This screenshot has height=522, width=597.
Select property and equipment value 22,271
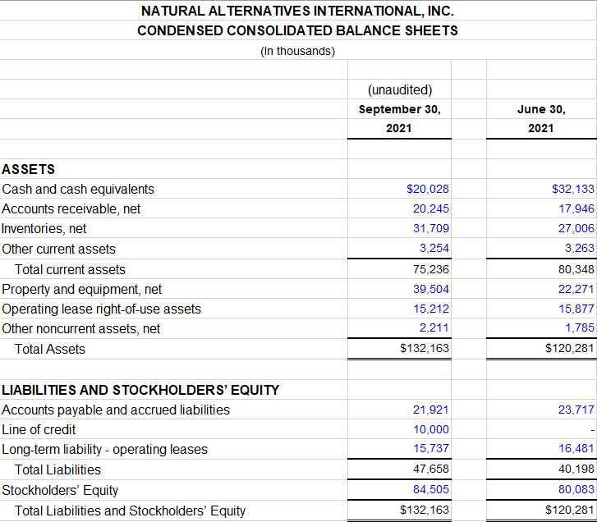[576, 289]
